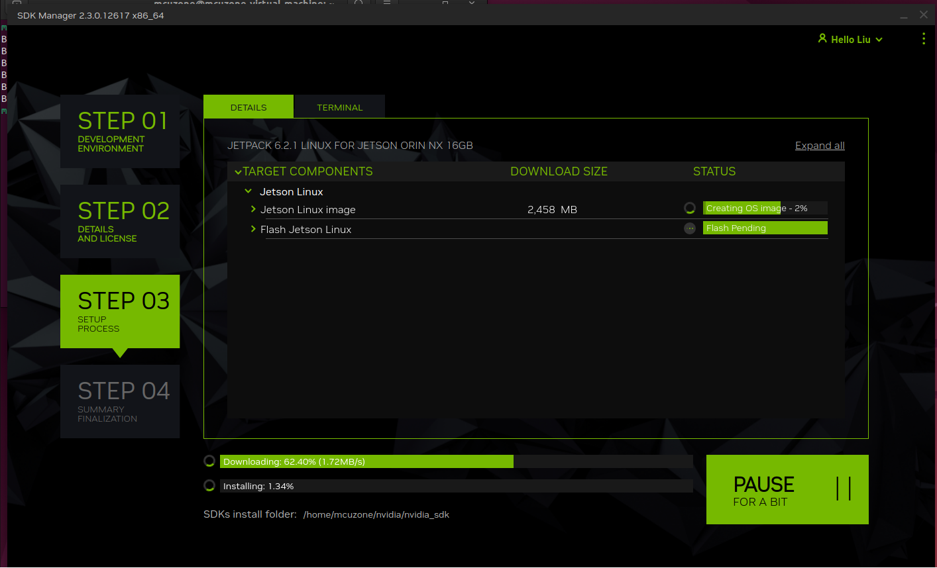
Task: Expand the Jetson Linux image row
Action: [x=253, y=209]
